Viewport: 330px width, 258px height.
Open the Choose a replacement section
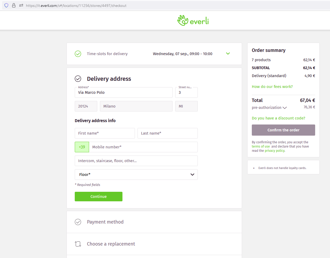111,244
